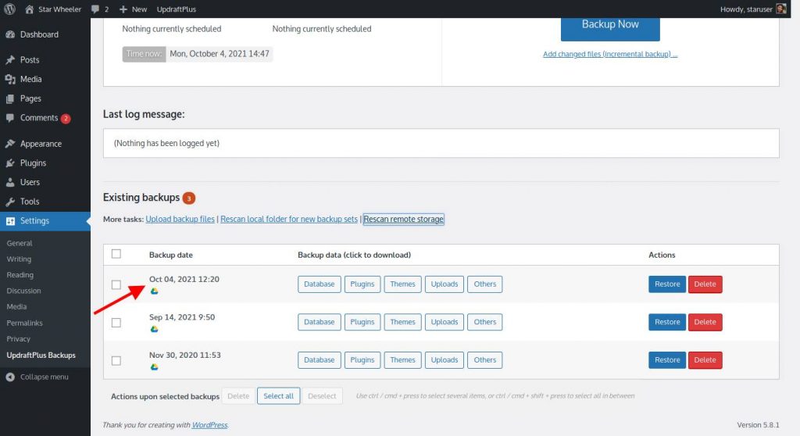Click the home icon beside Star Wheeler
The image size is (800, 436).
(29, 9)
